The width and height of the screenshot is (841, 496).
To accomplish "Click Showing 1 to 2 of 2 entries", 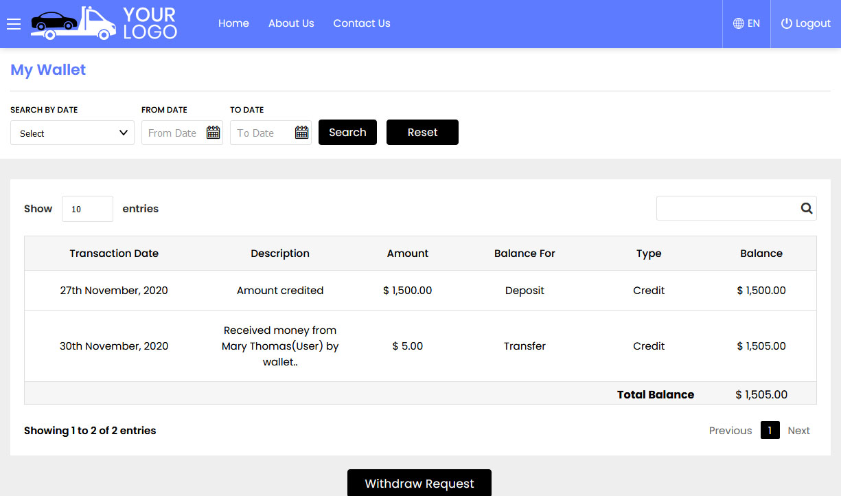I will pyautogui.click(x=90, y=431).
